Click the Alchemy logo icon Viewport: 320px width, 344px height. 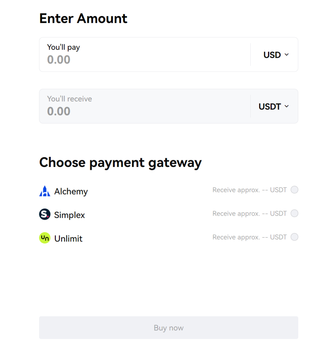click(x=45, y=191)
